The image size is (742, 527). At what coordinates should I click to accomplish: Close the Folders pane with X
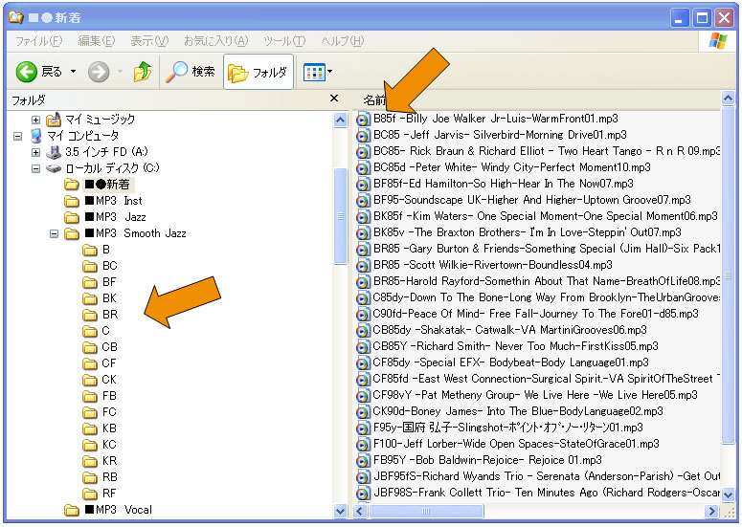pos(334,99)
